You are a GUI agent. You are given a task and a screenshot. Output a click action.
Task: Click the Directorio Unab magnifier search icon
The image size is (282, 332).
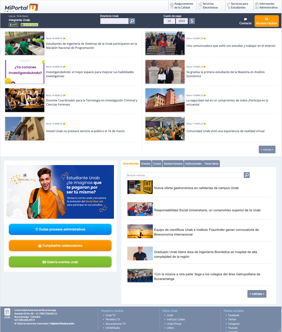click(132, 21)
